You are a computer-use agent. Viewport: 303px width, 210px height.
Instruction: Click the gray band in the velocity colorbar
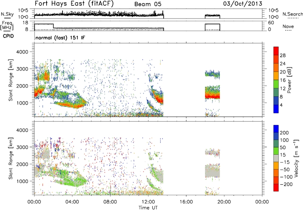point(276,158)
